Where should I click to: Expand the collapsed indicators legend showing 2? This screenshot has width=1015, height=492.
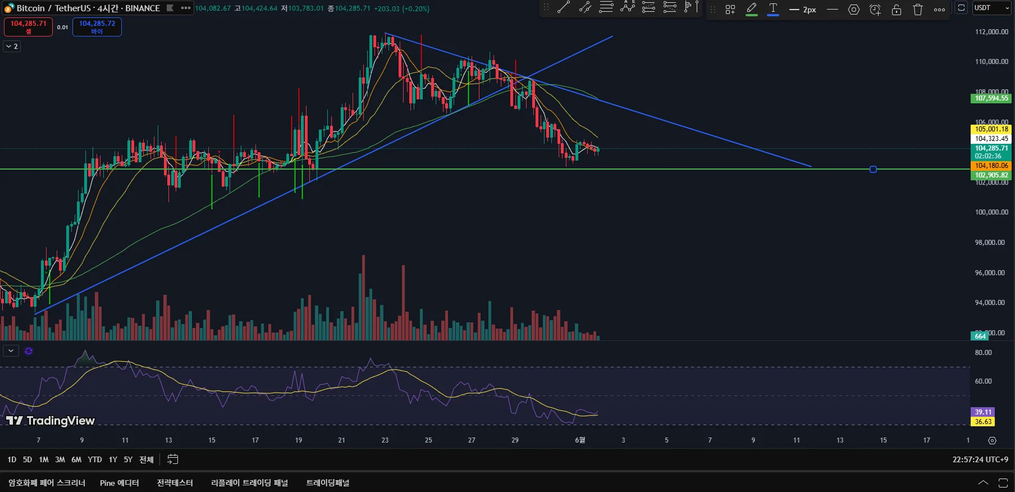(x=12, y=46)
